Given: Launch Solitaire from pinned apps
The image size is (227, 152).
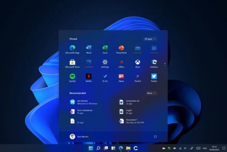Looking at the screenshot, I should pos(154,63).
